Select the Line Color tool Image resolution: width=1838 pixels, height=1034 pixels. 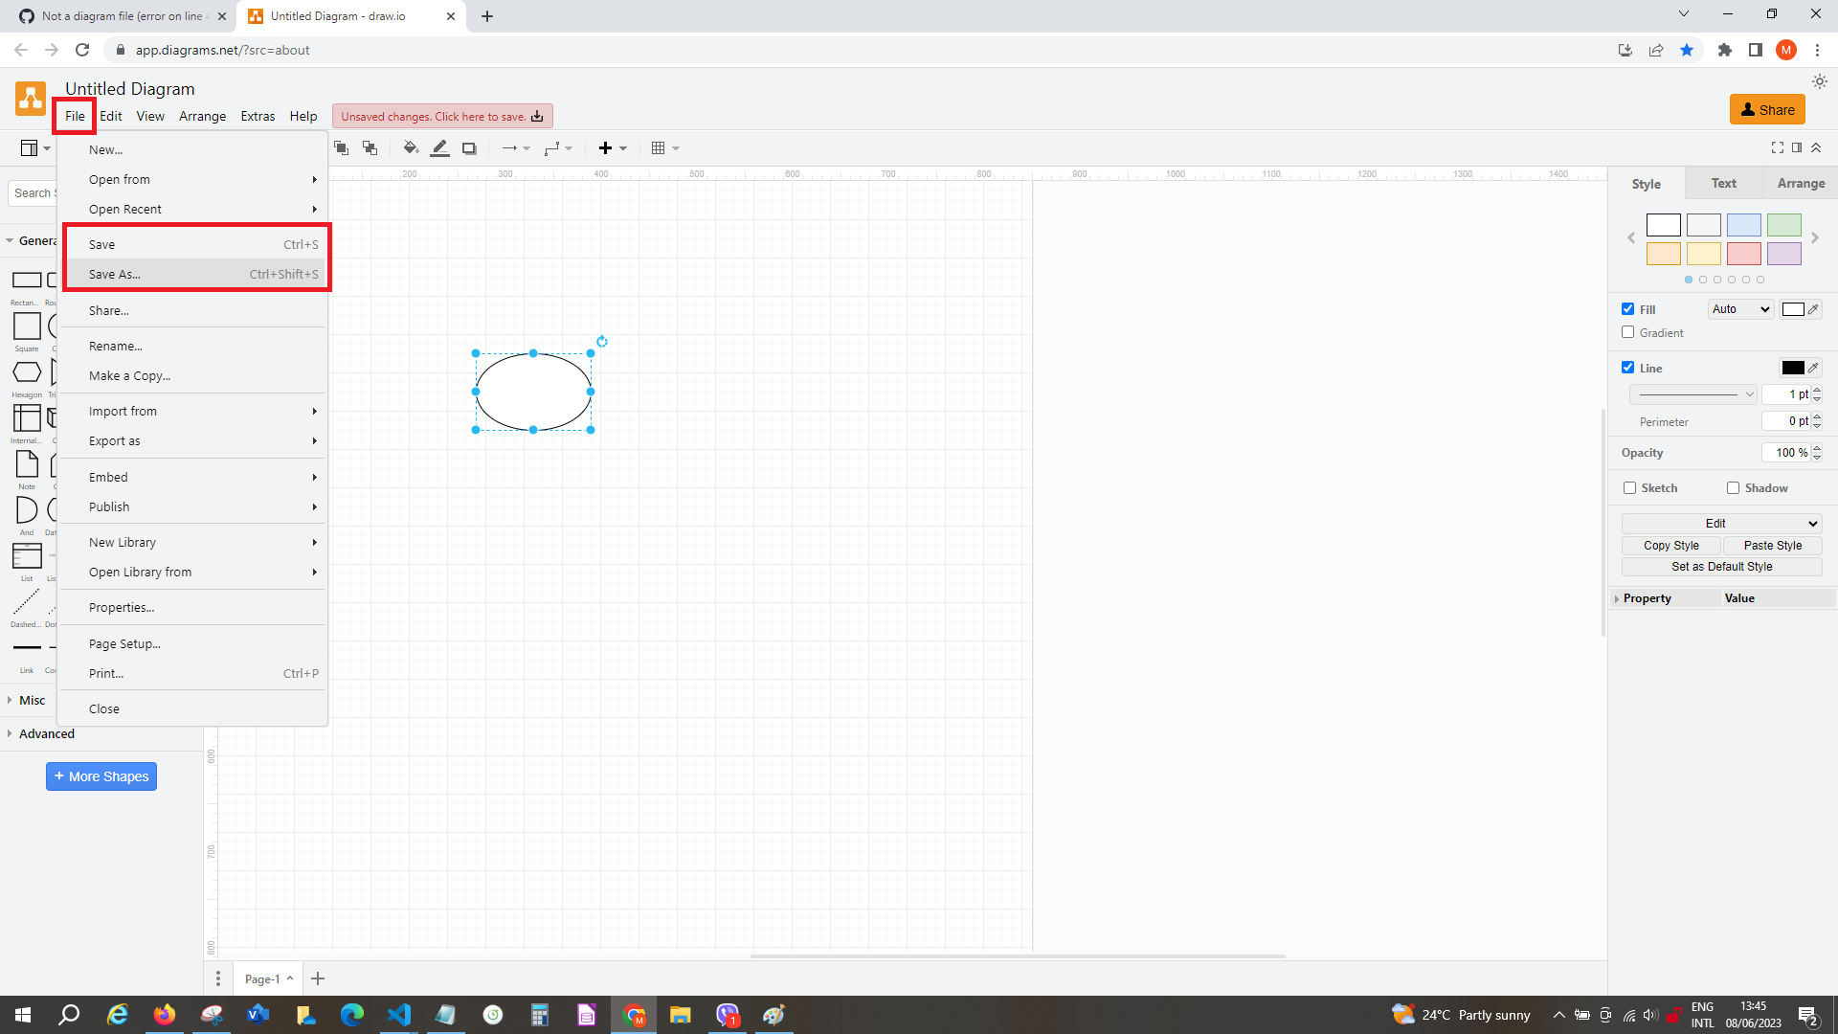[439, 147]
